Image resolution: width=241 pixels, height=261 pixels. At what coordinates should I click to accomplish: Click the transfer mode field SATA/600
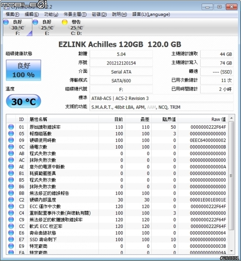point(121,81)
